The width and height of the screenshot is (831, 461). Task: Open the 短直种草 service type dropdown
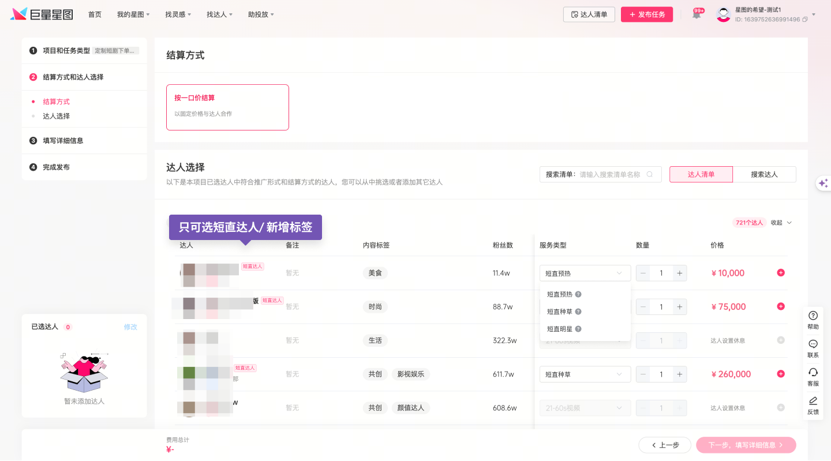585,374
